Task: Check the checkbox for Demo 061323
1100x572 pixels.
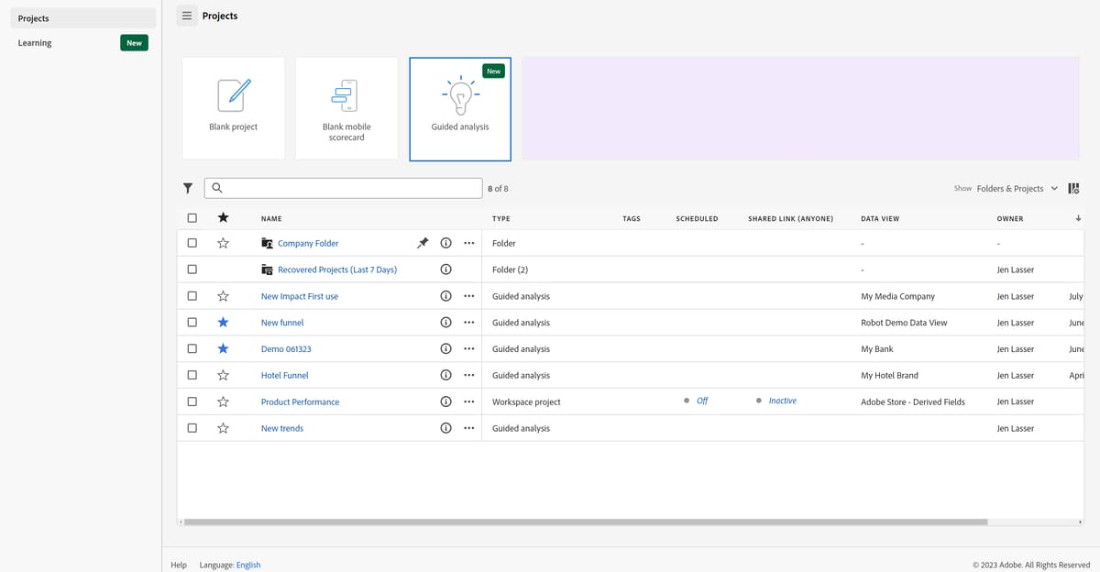Action: (192, 348)
